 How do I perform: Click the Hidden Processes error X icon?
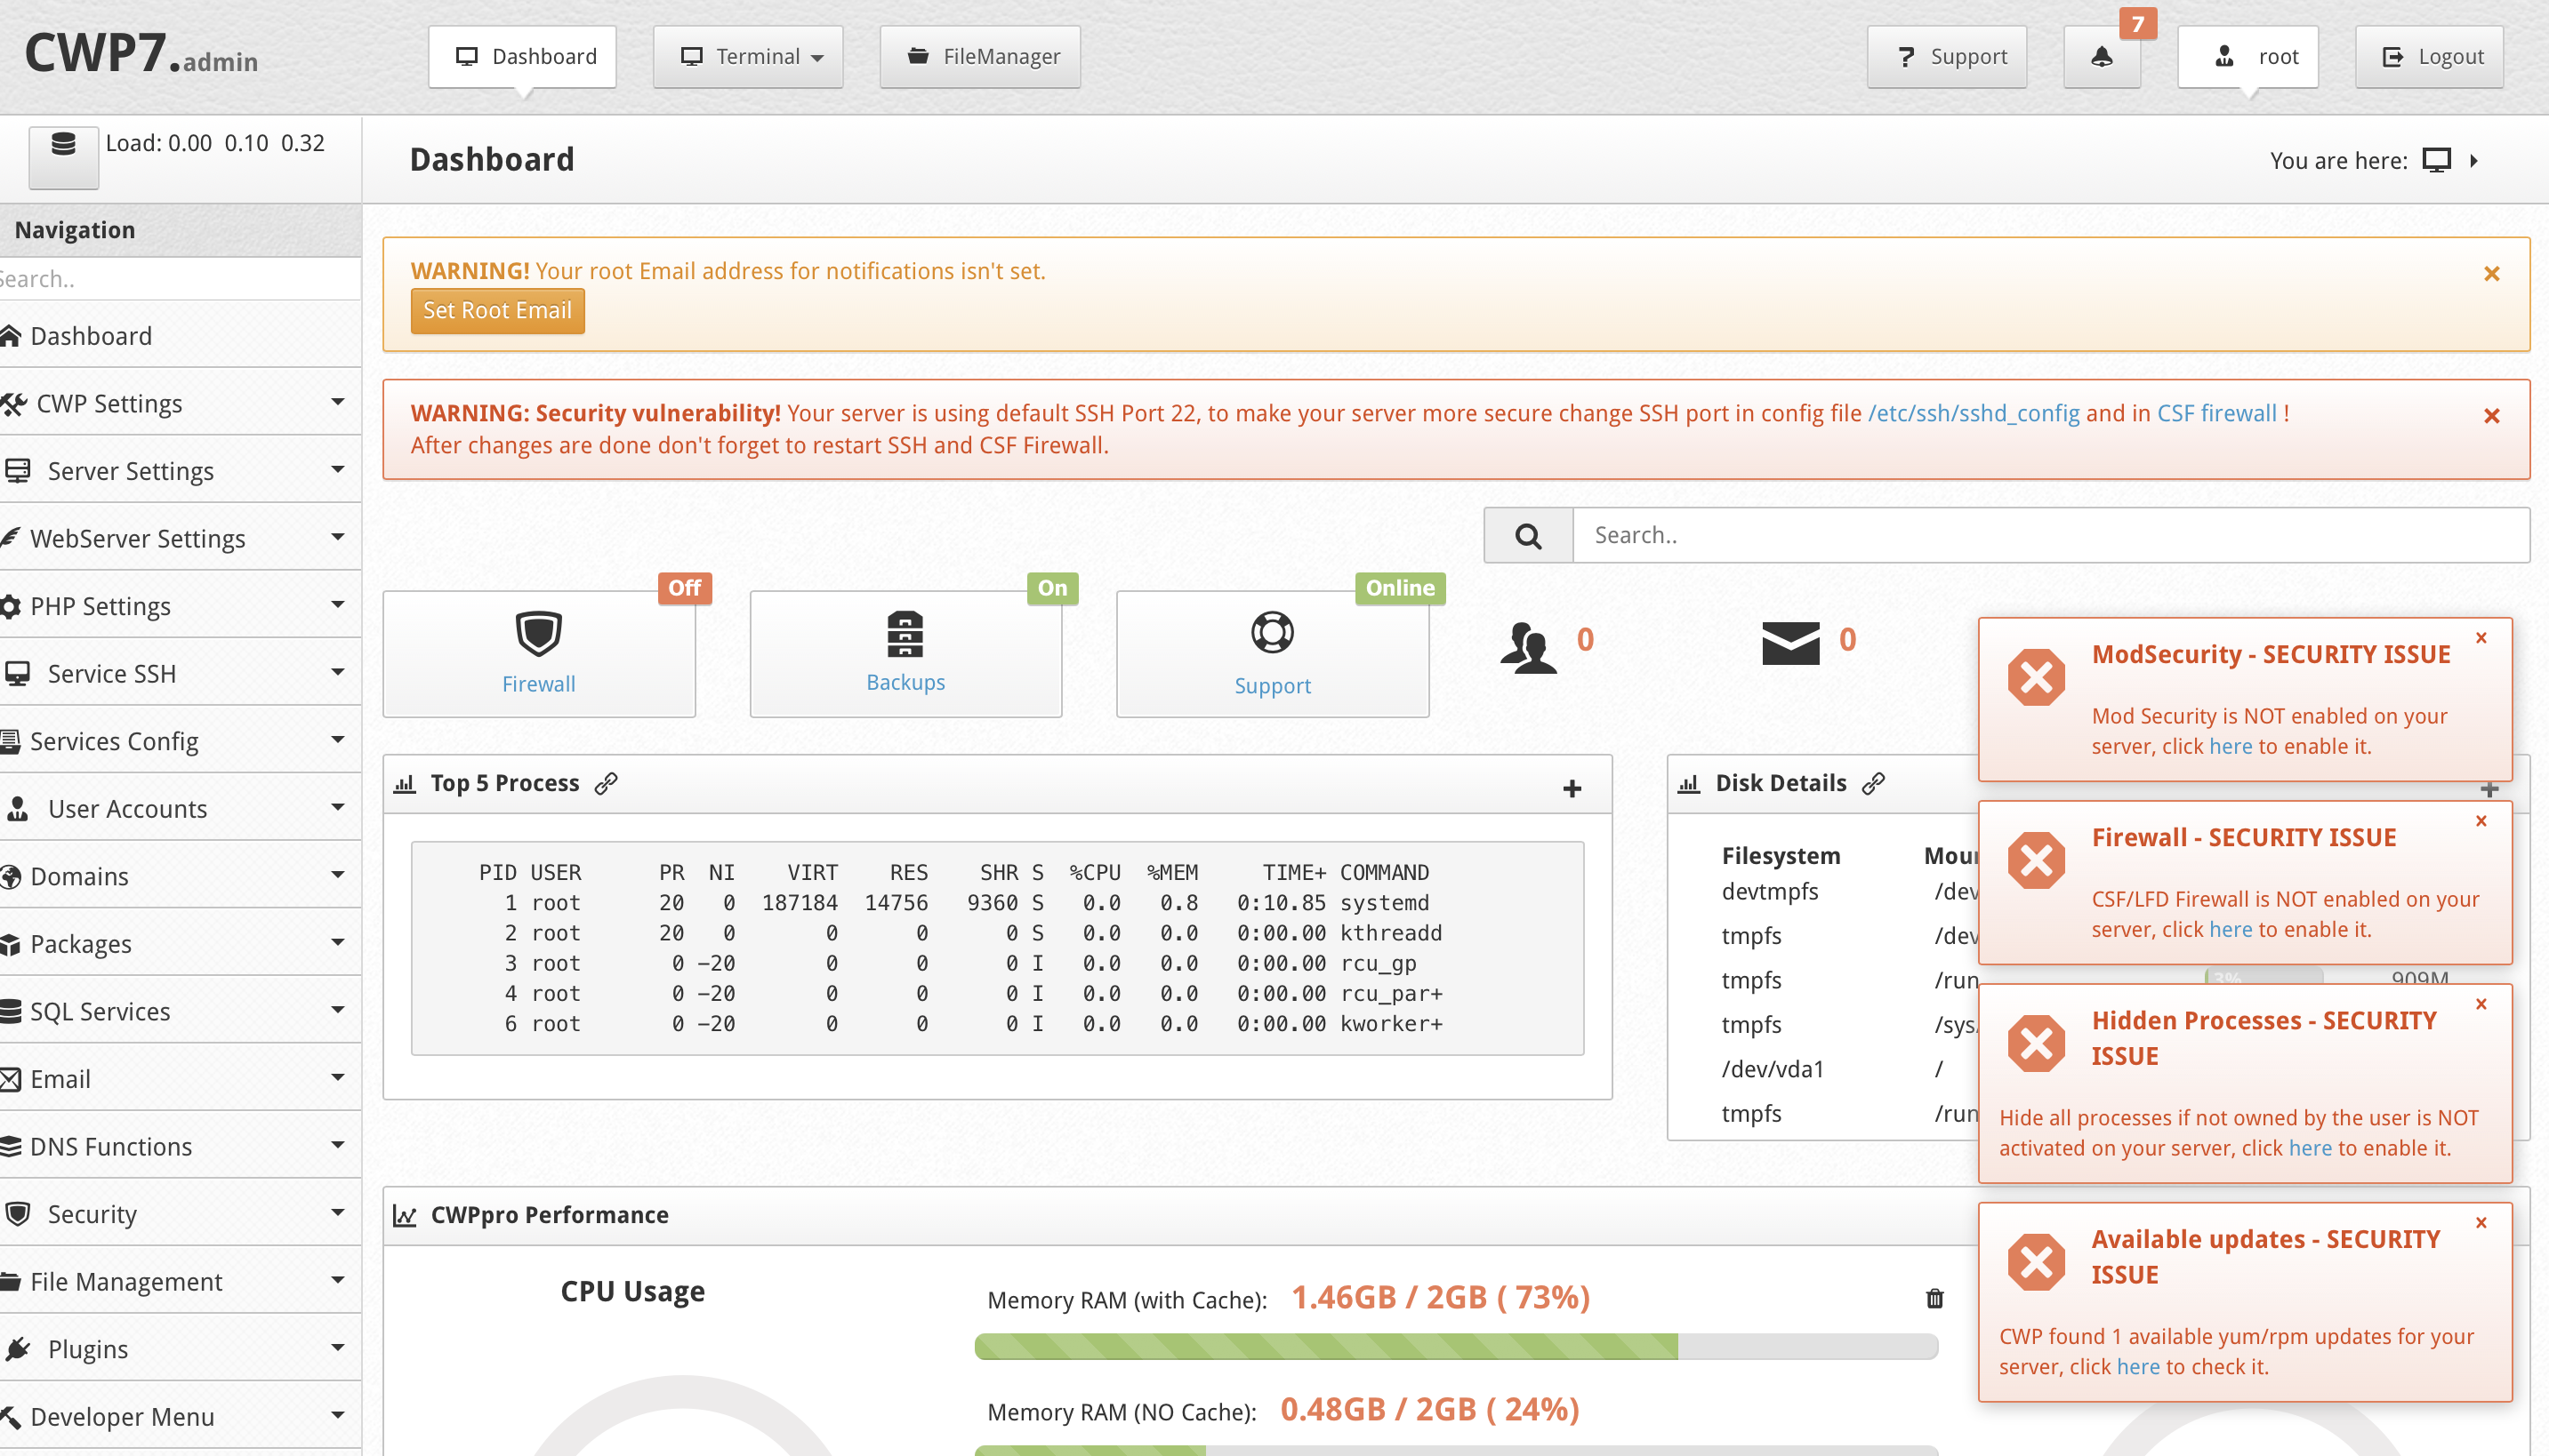click(2036, 1043)
